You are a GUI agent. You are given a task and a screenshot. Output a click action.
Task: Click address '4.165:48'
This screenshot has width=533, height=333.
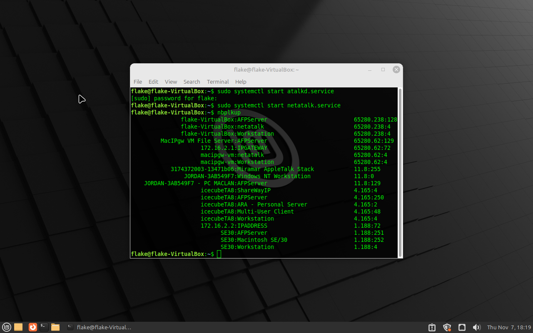click(x=367, y=211)
